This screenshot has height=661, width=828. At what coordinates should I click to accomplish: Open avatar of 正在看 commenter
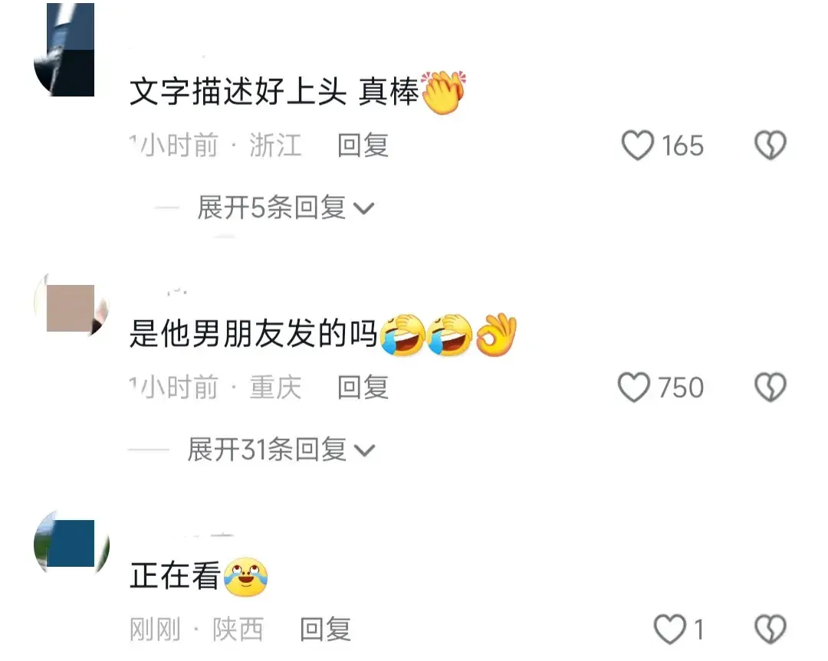point(71,543)
